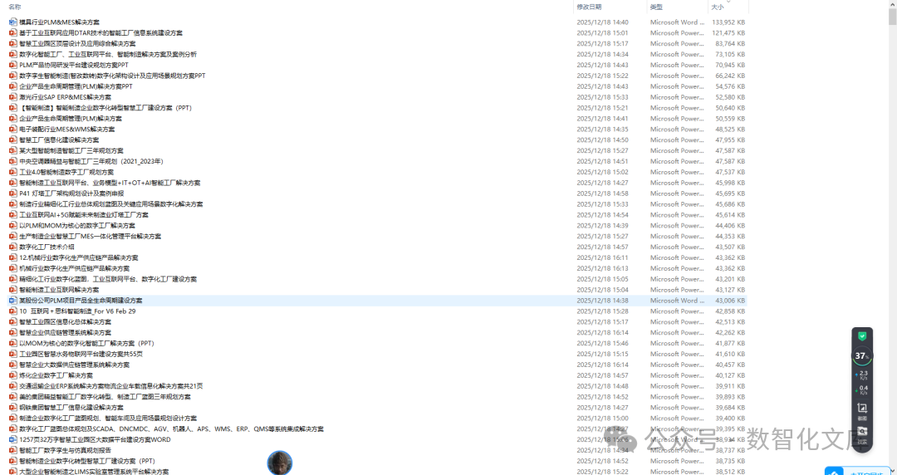Sort by the 大小 column header

[x=718, y=7]
